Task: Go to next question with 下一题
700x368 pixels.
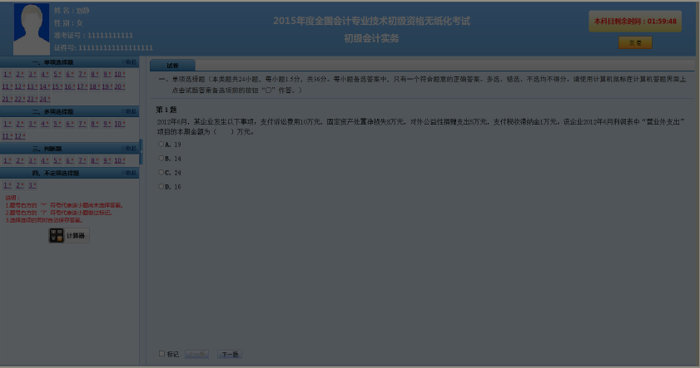Action: pos(230,354)
